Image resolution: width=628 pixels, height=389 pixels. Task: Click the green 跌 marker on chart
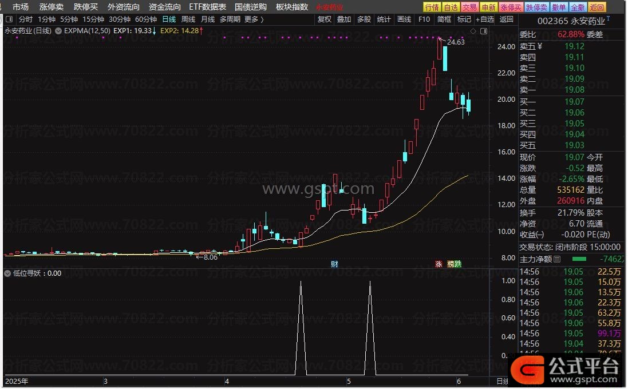point(458,264)
